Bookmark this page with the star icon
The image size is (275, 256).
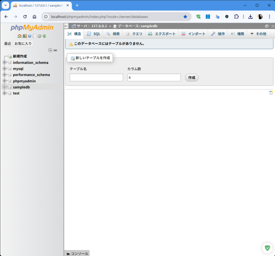point(185,17)
